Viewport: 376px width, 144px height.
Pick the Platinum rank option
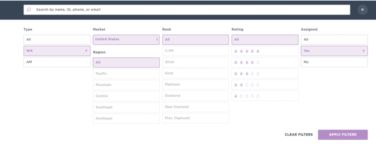[195, 84]
